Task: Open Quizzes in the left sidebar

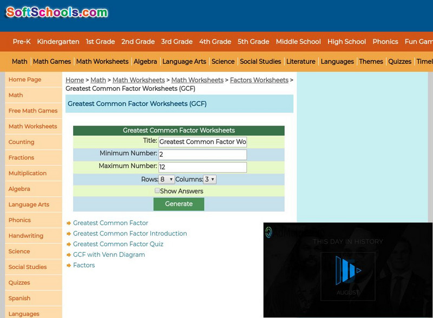Action: 34,283
